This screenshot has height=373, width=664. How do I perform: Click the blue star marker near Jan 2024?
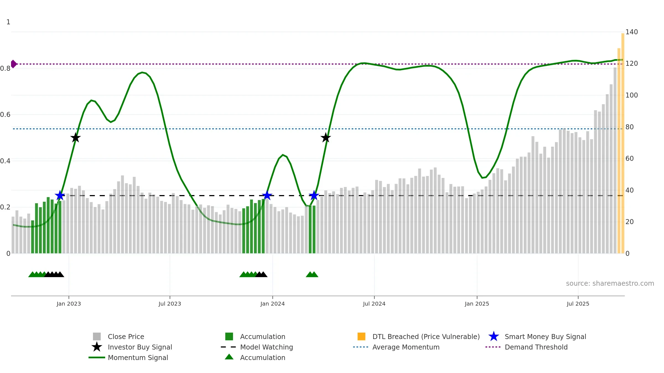point(267,196)
